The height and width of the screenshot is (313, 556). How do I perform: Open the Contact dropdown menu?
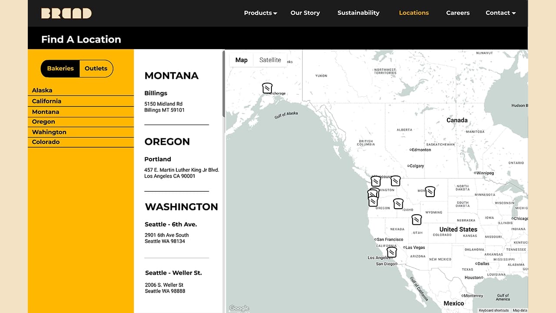point(500,13)
